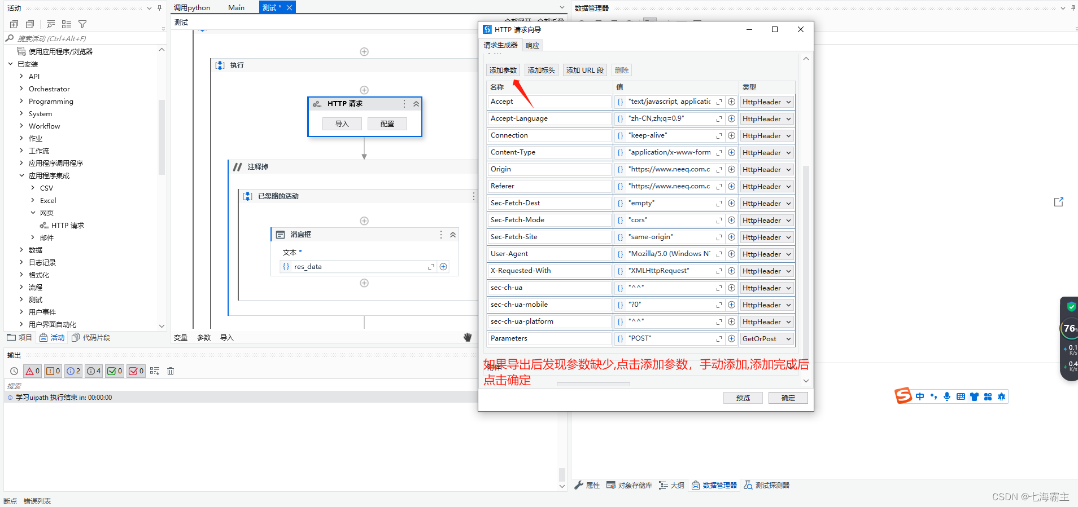Collapse the 网页 tree node
The width and height of the screenshot is (1078, 507).
(33, 213)
